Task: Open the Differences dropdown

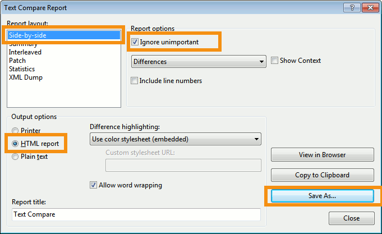Action: (x=198, y=61)
